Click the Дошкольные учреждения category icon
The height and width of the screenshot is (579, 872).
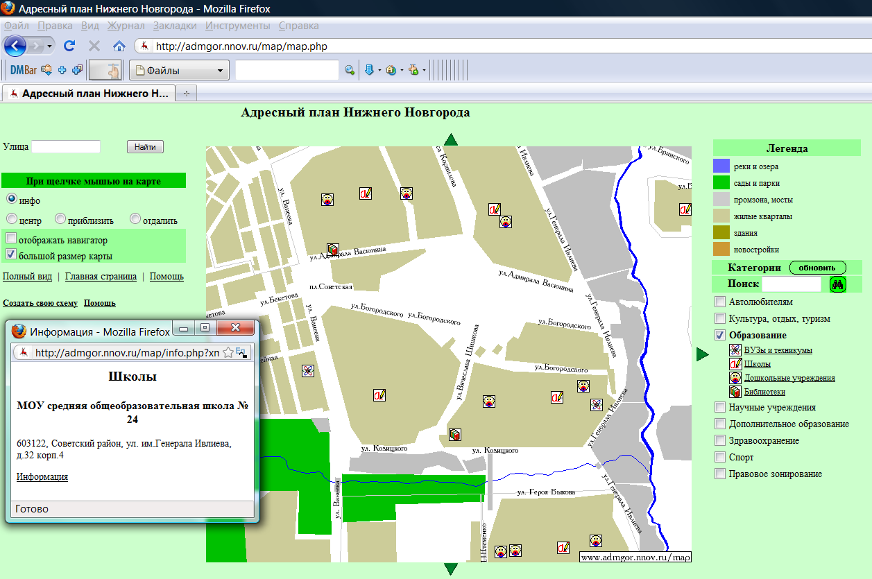(735, 378)
